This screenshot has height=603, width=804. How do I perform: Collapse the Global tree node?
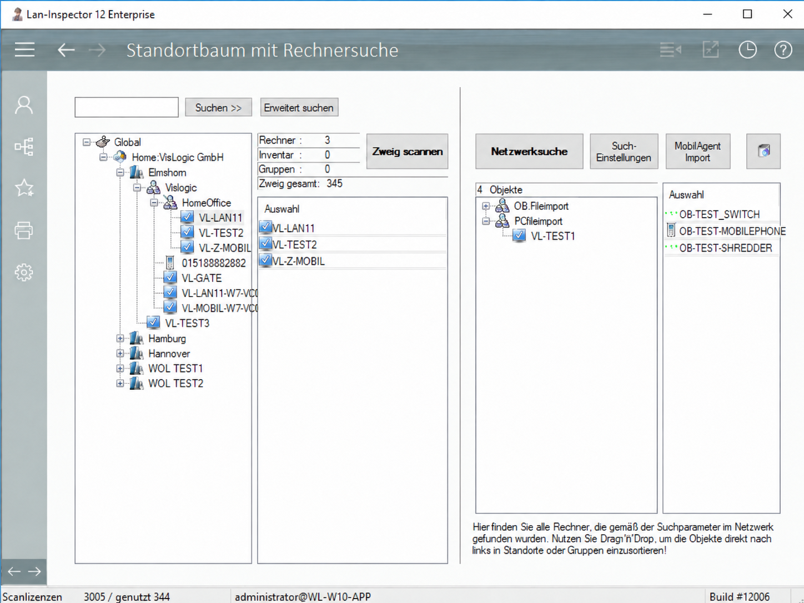coord(87,142)
